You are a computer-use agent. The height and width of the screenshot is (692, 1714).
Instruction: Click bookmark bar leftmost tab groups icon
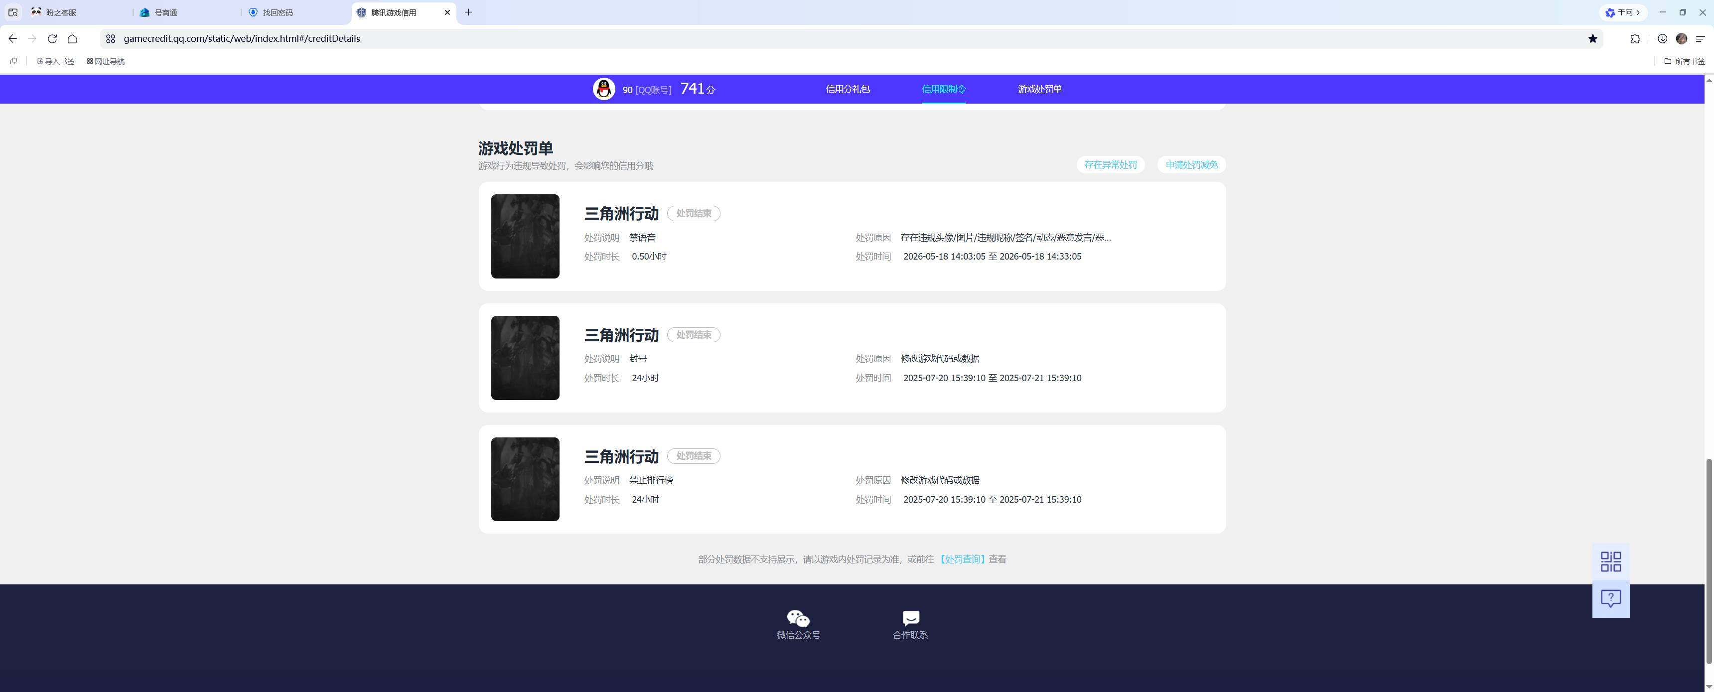13,61
